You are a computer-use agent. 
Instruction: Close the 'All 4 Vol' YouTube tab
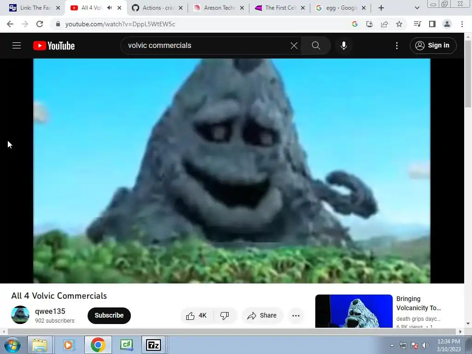click(x=119, y=8)
